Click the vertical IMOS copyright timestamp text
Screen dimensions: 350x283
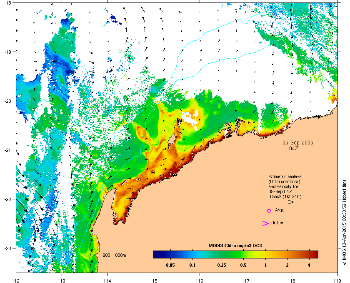[344, 223]
